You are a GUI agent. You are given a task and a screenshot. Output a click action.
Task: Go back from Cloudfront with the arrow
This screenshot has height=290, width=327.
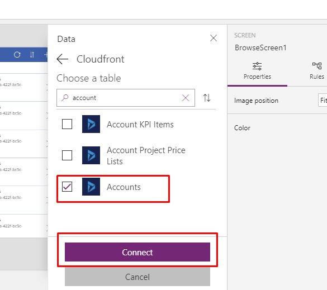coord(63,59)
